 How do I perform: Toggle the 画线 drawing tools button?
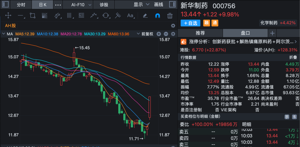tap(159, 5)
